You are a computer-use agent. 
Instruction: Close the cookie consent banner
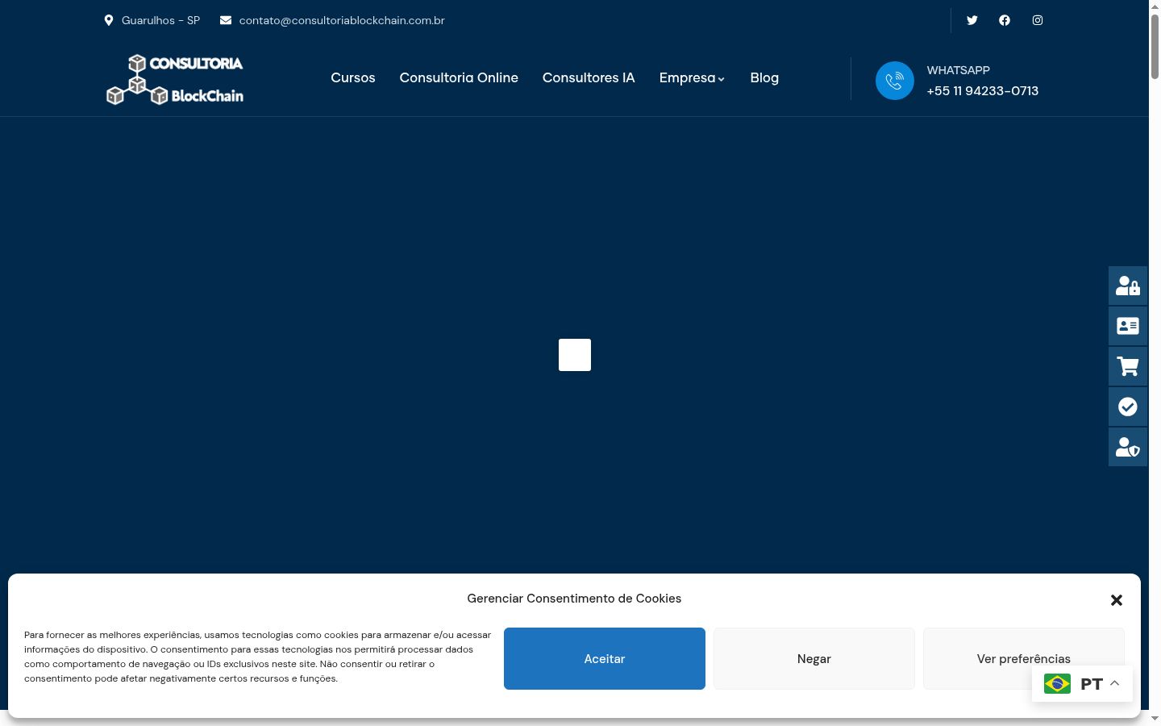tap(1117, 600)
